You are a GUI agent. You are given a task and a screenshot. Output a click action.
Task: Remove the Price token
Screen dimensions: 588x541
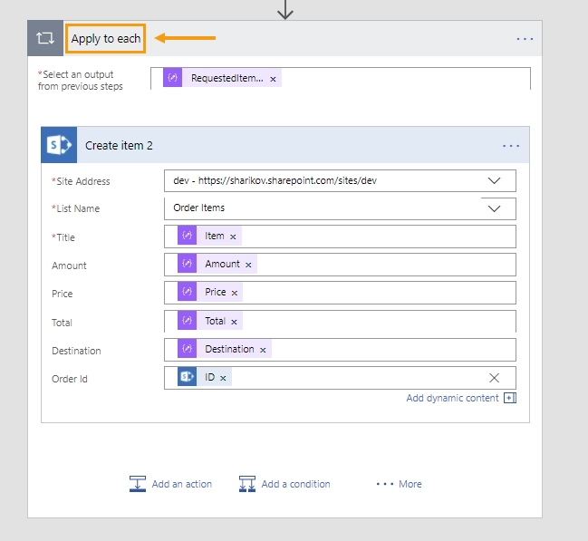point(235,293)
